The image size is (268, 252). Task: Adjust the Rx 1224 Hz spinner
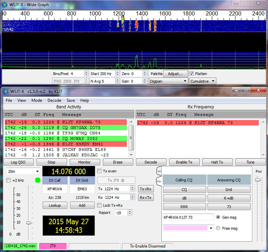click(x=132, y=197)
